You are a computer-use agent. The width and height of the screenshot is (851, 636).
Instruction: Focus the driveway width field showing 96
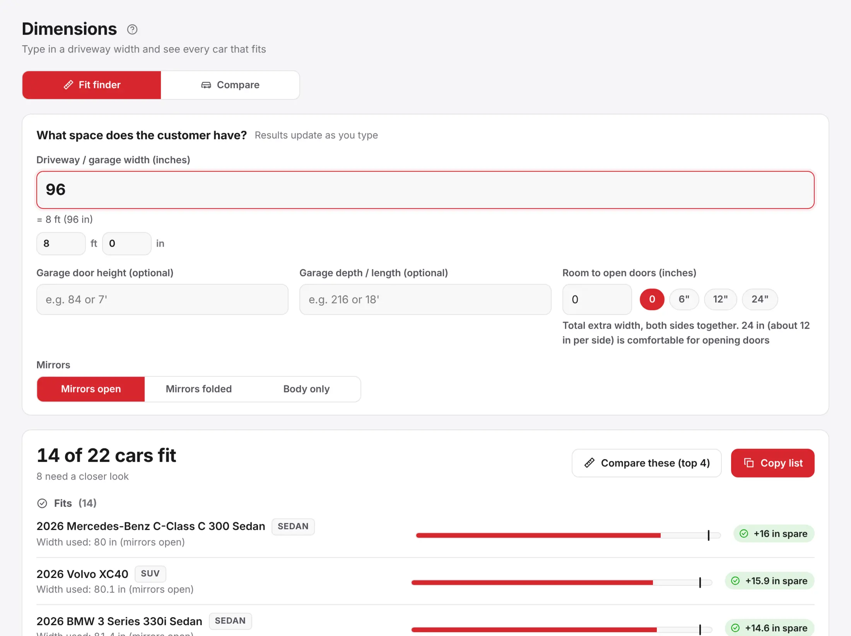point(425,190)
